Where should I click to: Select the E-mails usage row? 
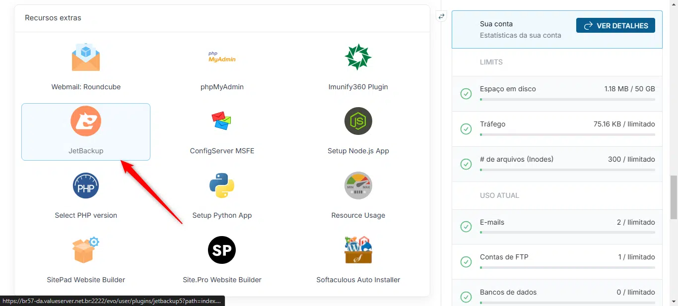click(x=557, y=227)
